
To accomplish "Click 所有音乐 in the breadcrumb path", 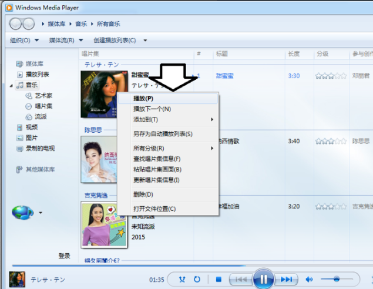I will (108, 24).
